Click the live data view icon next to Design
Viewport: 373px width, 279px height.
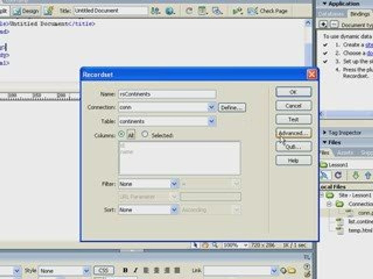pos(48,11)
